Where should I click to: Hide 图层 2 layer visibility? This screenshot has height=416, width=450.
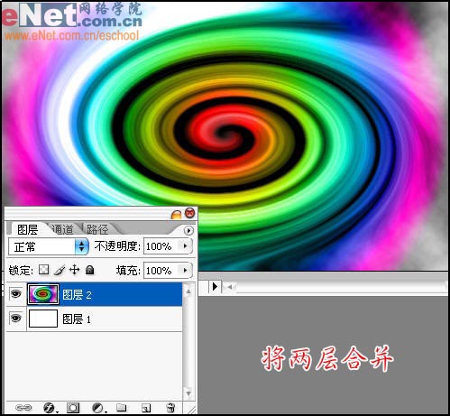click(15, 293)
